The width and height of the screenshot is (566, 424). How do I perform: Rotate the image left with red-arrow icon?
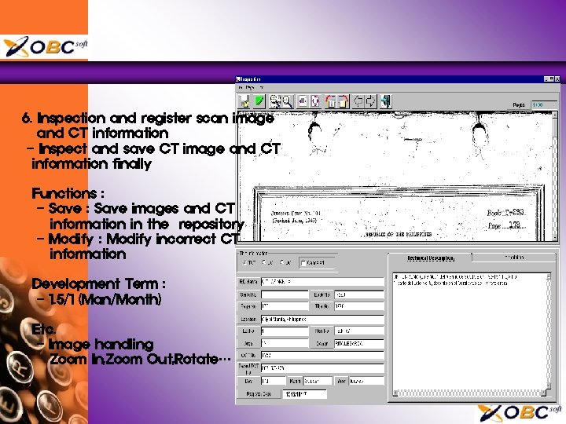pyautogui.click(x=331, y=101)
